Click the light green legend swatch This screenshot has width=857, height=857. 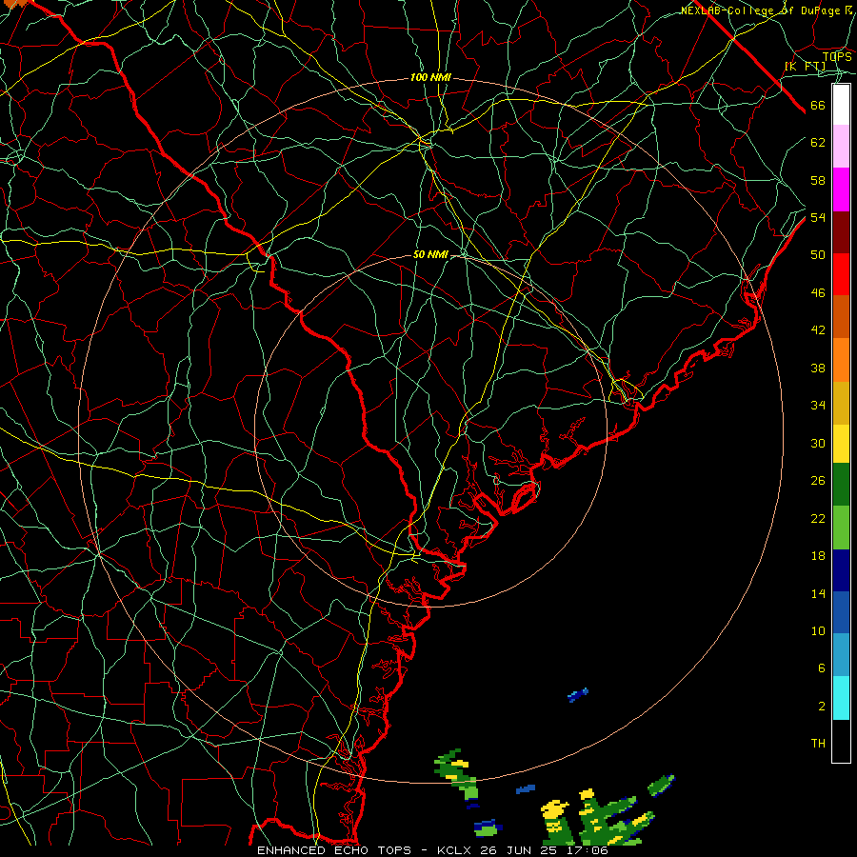[x=841, y=528]
